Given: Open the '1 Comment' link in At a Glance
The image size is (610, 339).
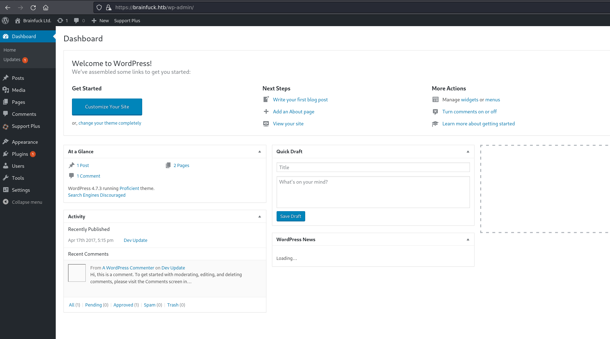Looking at the screenshot, I should pos(89,176).
